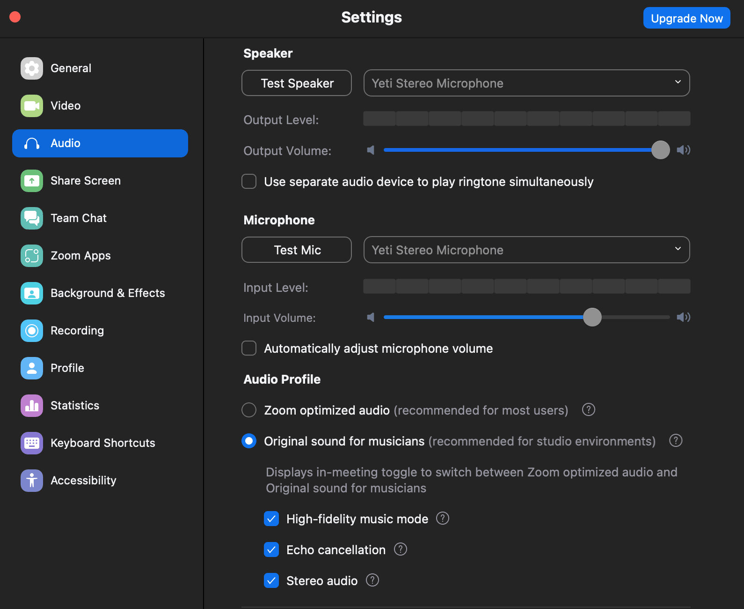Image resolution: width=744 pixels, height=609 pixels.
Task: Open the Microphone device dropdown
Action: pos(526,250)
